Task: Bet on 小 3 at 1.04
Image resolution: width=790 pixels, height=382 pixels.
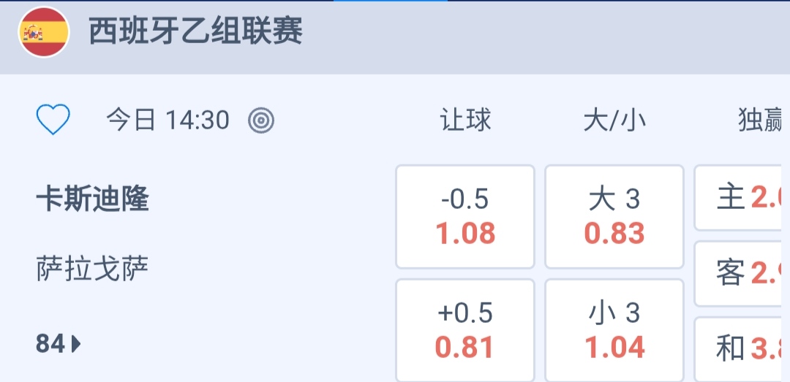Action: click(614, 331)
